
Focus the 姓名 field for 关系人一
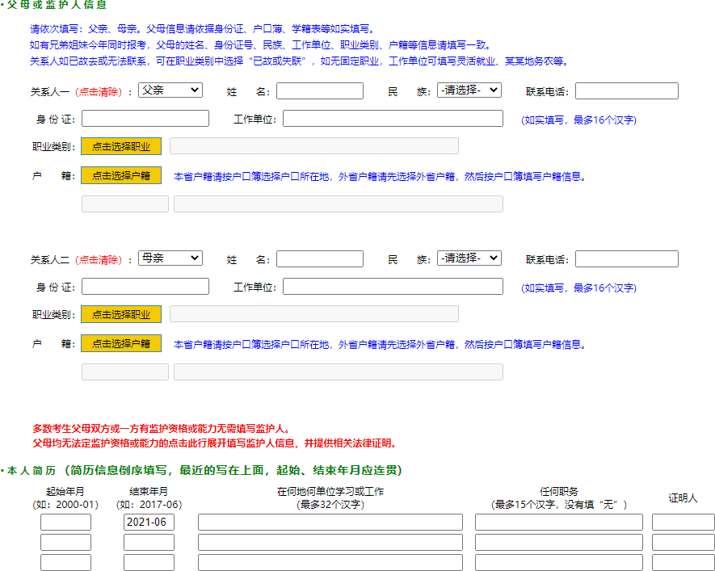point(319,91)
